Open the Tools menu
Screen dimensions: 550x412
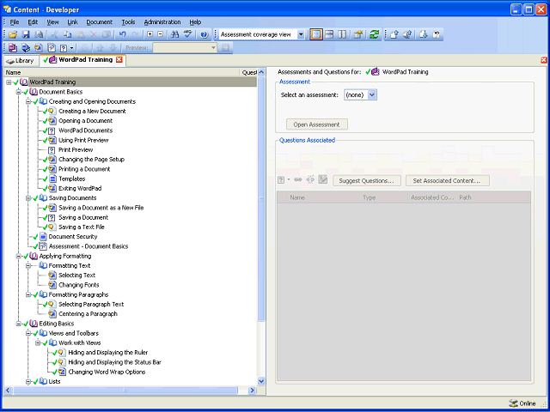128,22
